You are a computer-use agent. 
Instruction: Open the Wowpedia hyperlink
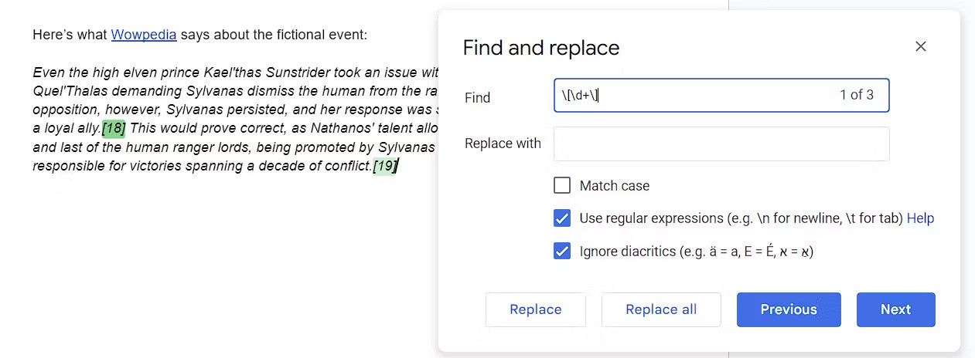pos(144,35)
